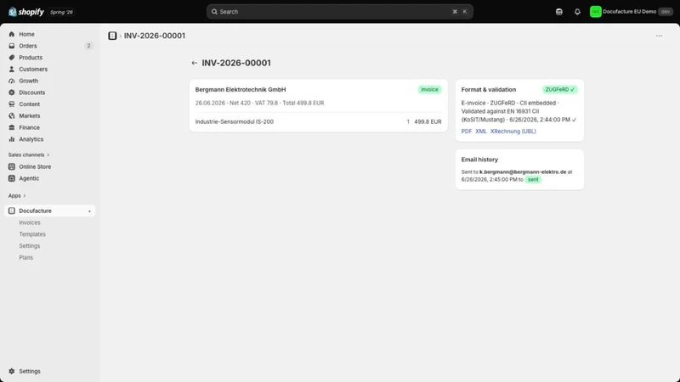The image size is (680, 382).
Task: Open the three-dot more actions menu
Action: (659, 36)
